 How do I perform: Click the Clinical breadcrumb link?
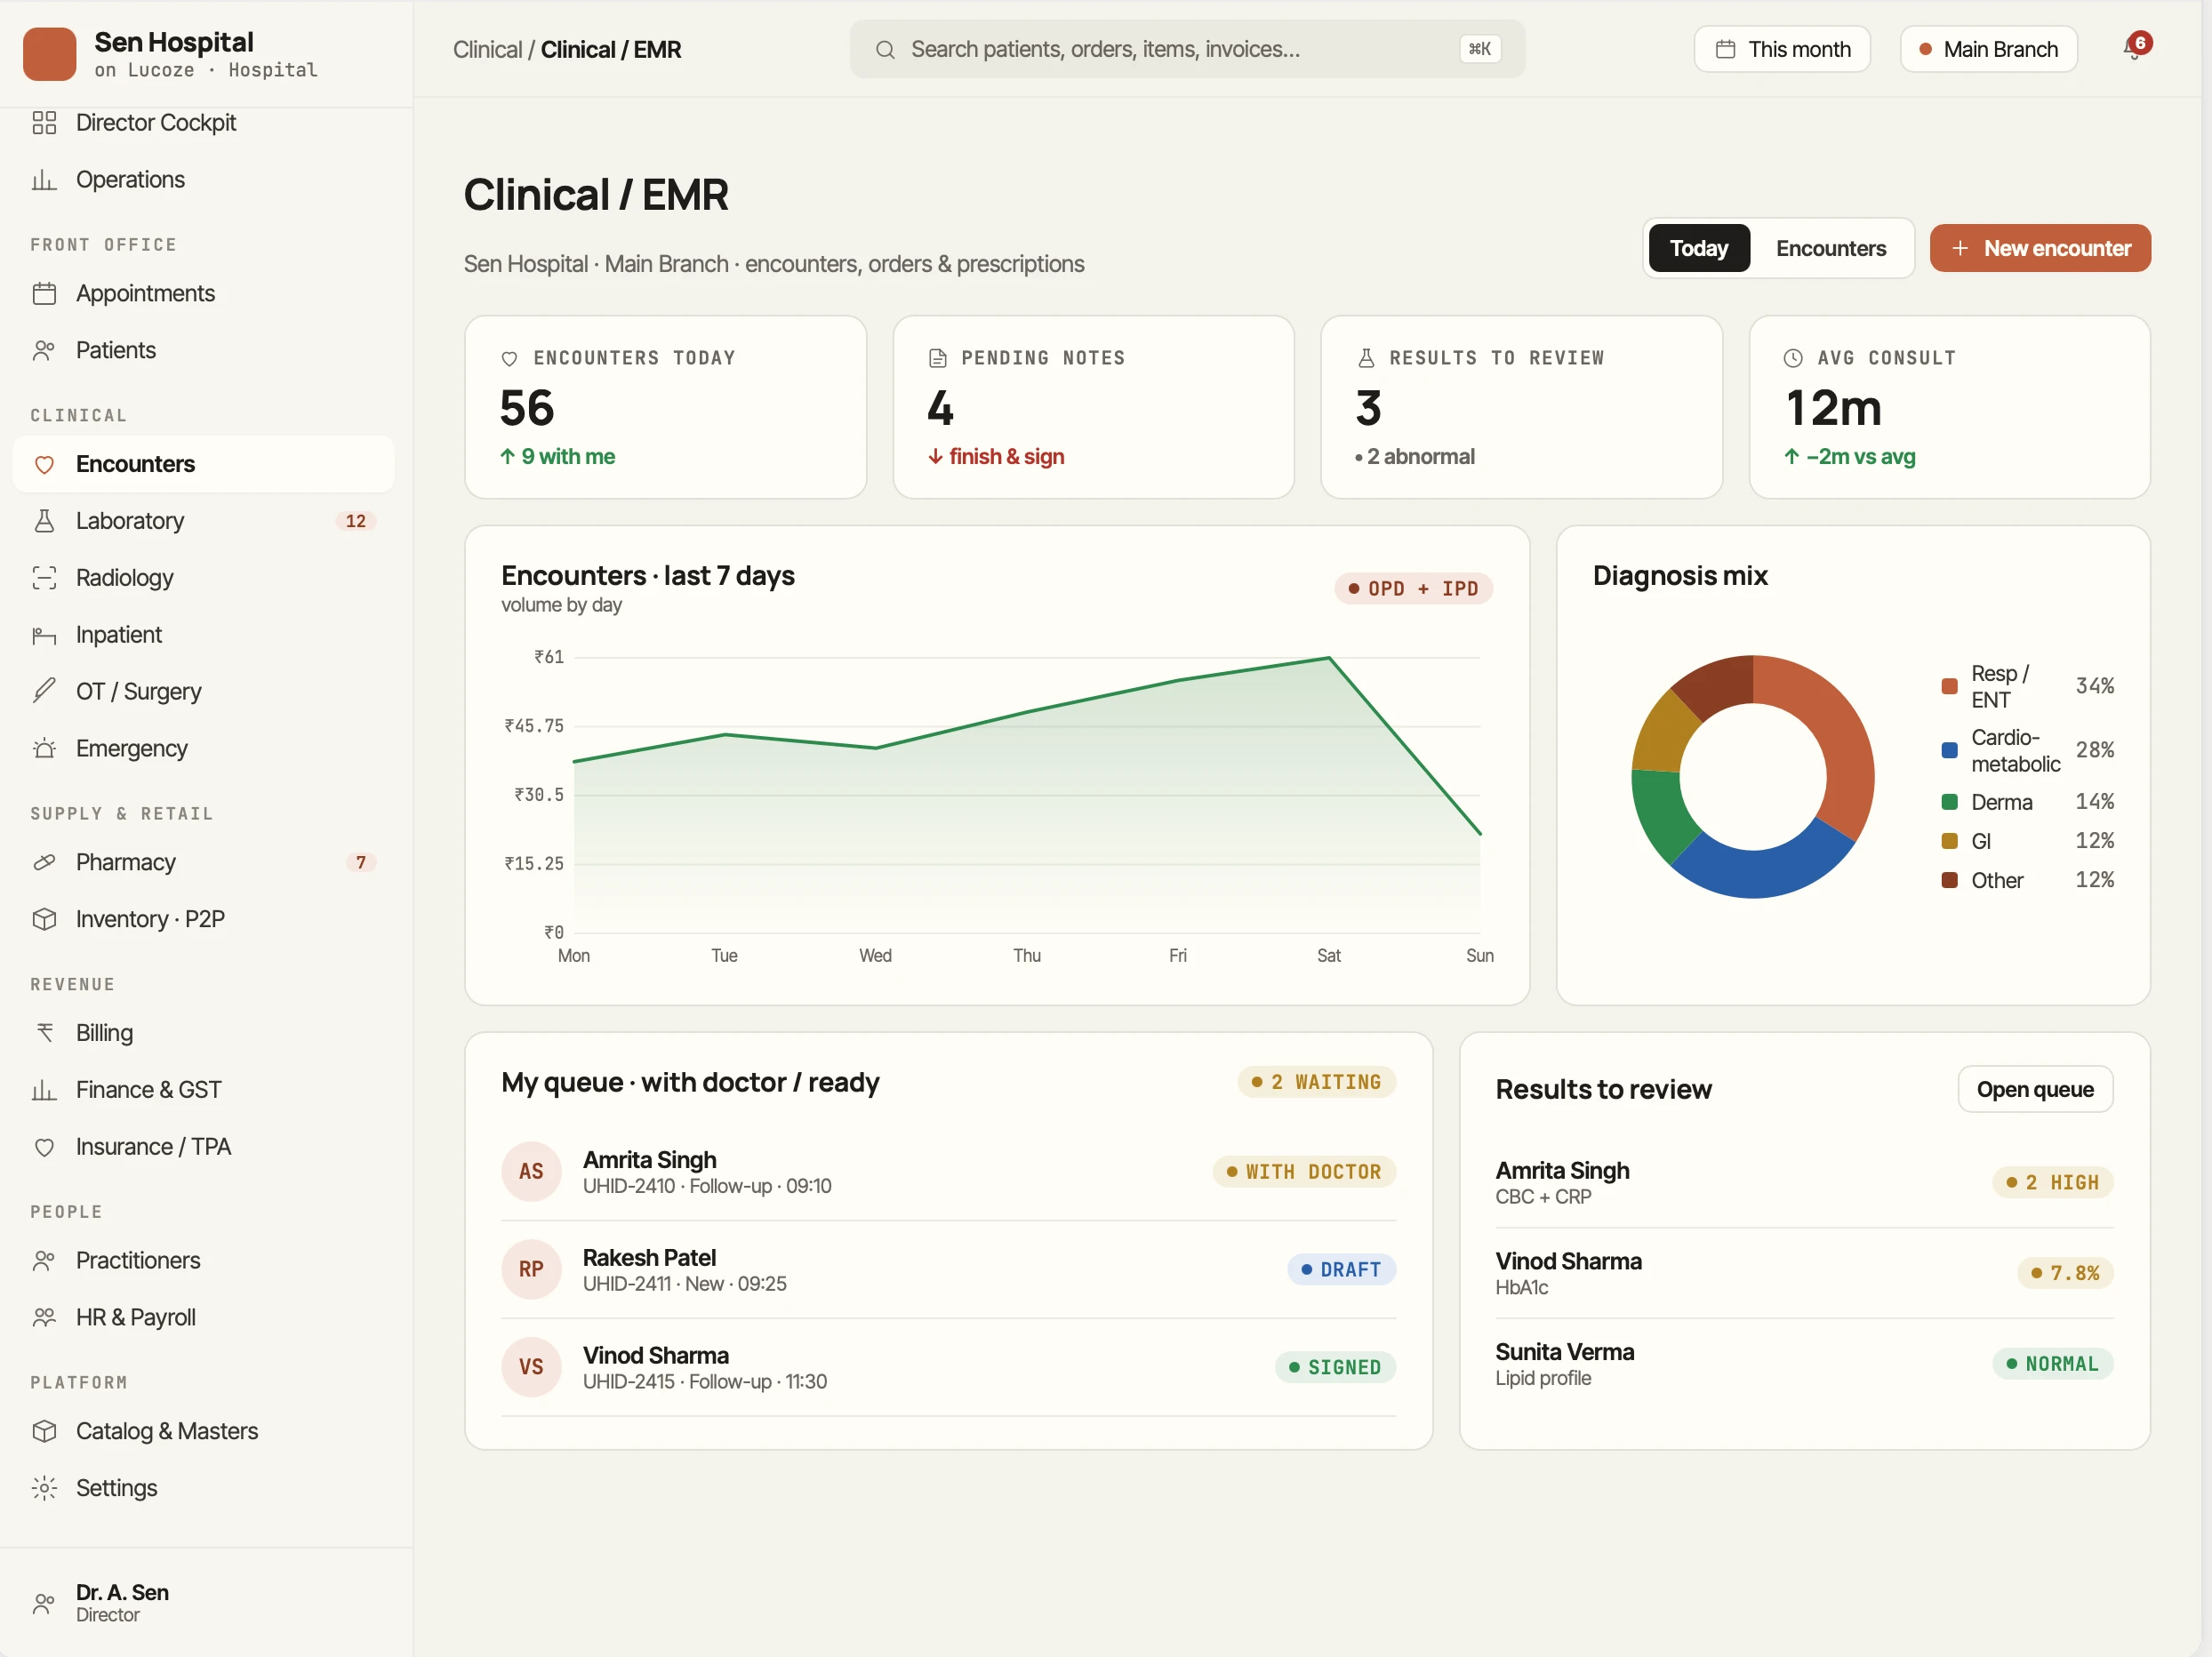487,50
